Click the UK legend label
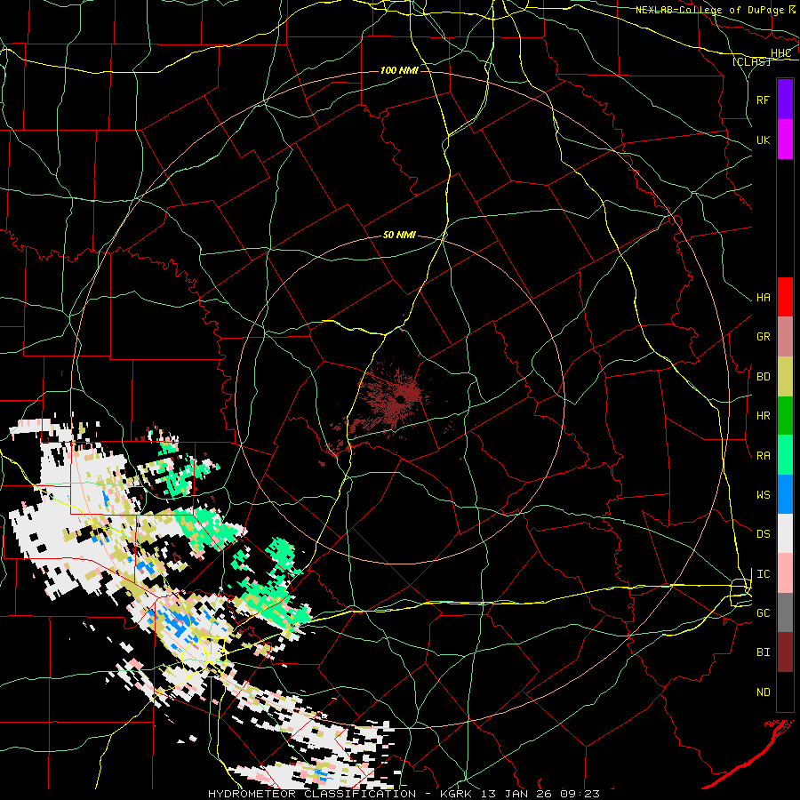800x800 pixels. click(763, 140)
